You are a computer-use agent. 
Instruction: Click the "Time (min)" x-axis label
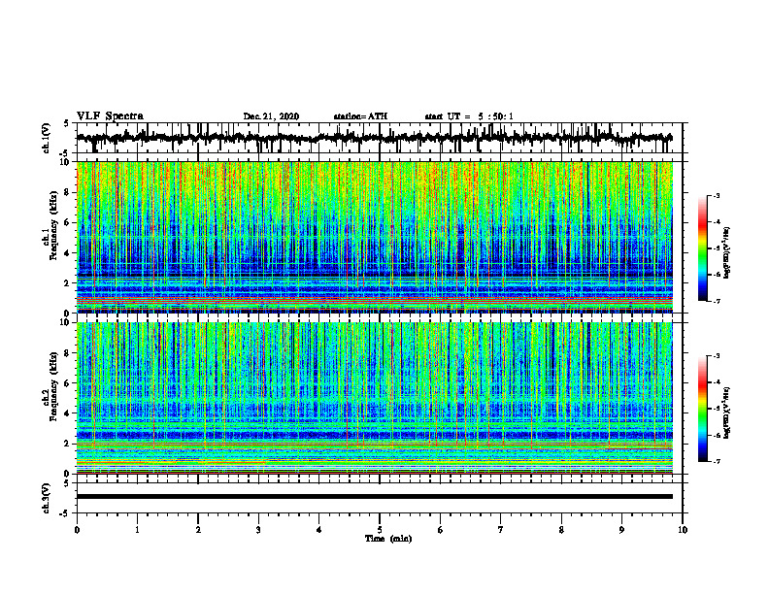[x=388, y=539]
